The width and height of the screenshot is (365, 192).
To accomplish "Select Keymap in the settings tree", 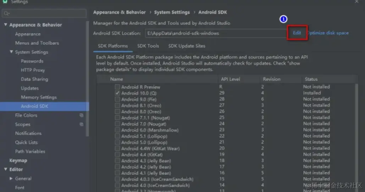I will [18, 160].
